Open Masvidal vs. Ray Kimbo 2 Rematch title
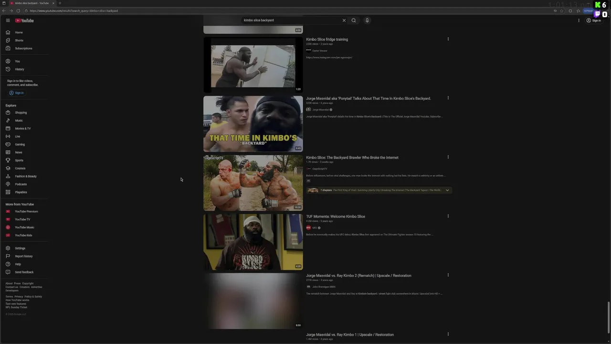Screen dimensions: 611x344 click(358, 276)
